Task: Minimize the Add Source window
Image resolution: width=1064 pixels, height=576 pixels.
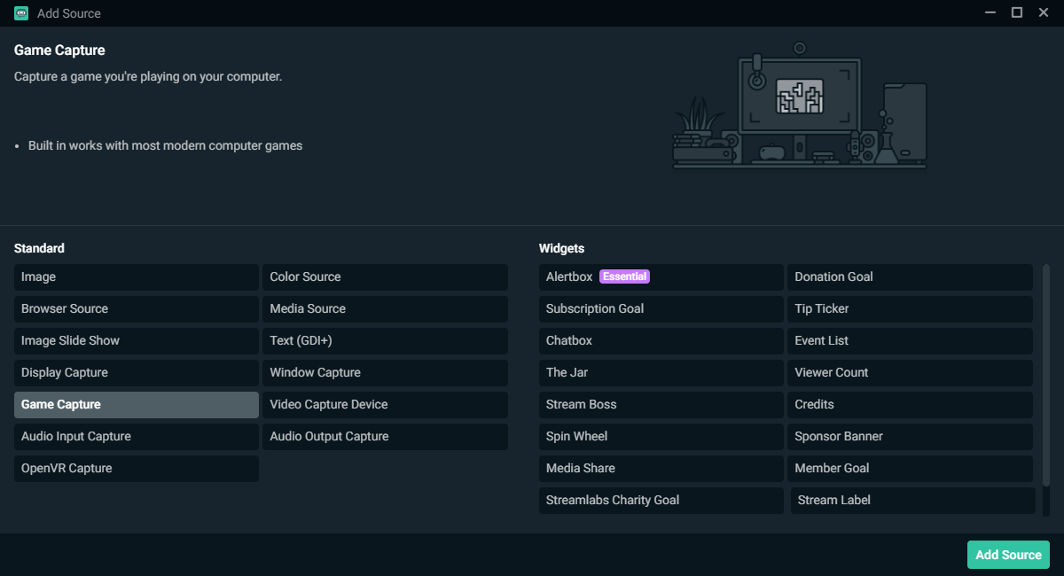Action: pyautogui.click(x=990, y=12)
